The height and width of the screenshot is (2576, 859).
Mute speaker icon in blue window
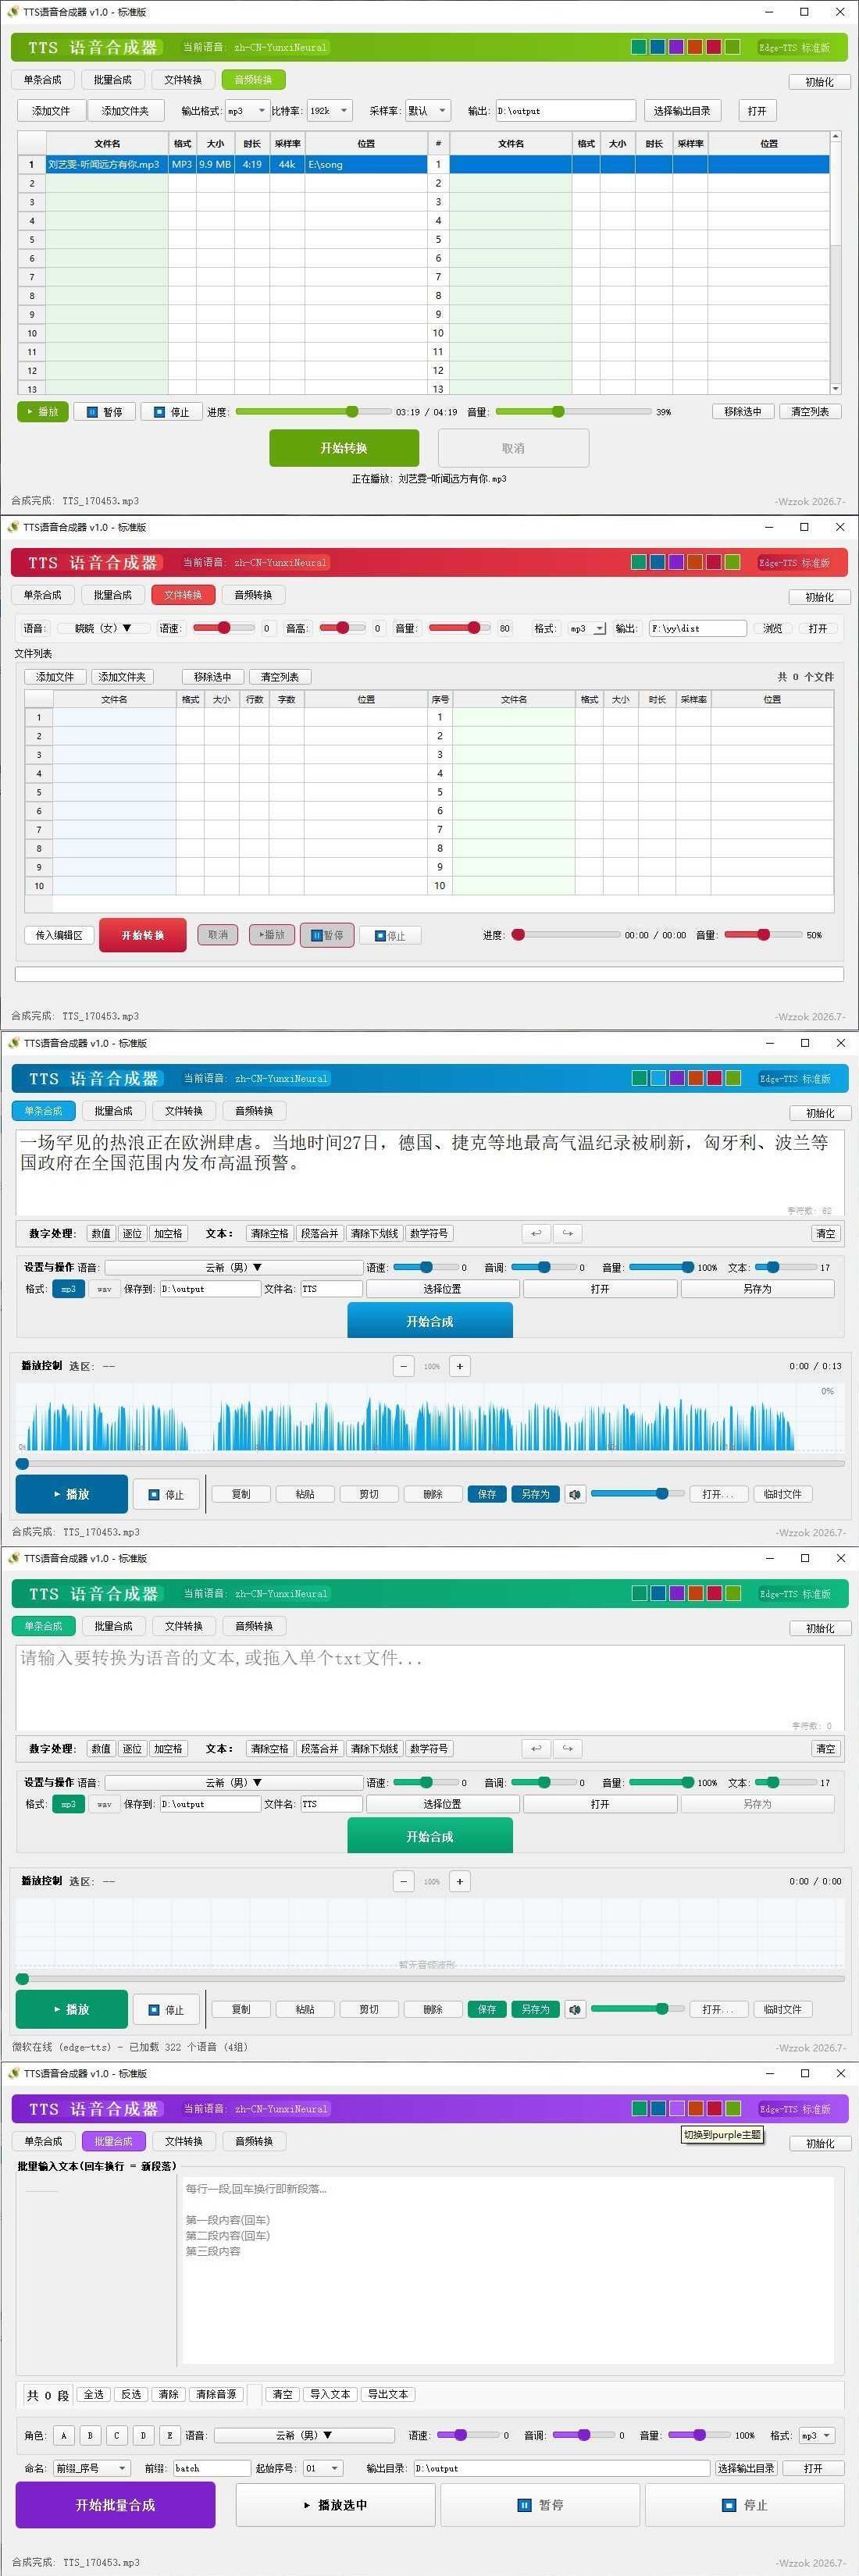[x=575, y=1494]
